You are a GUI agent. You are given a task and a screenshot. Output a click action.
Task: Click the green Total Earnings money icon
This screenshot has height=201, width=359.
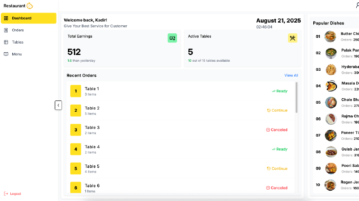(x=172, y=38)
